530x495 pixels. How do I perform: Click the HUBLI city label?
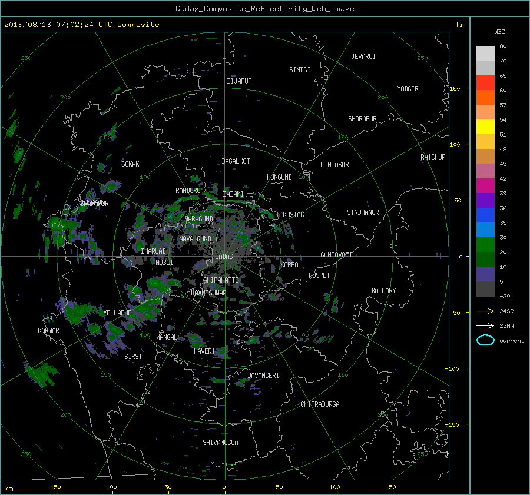(x=164, y=263)
